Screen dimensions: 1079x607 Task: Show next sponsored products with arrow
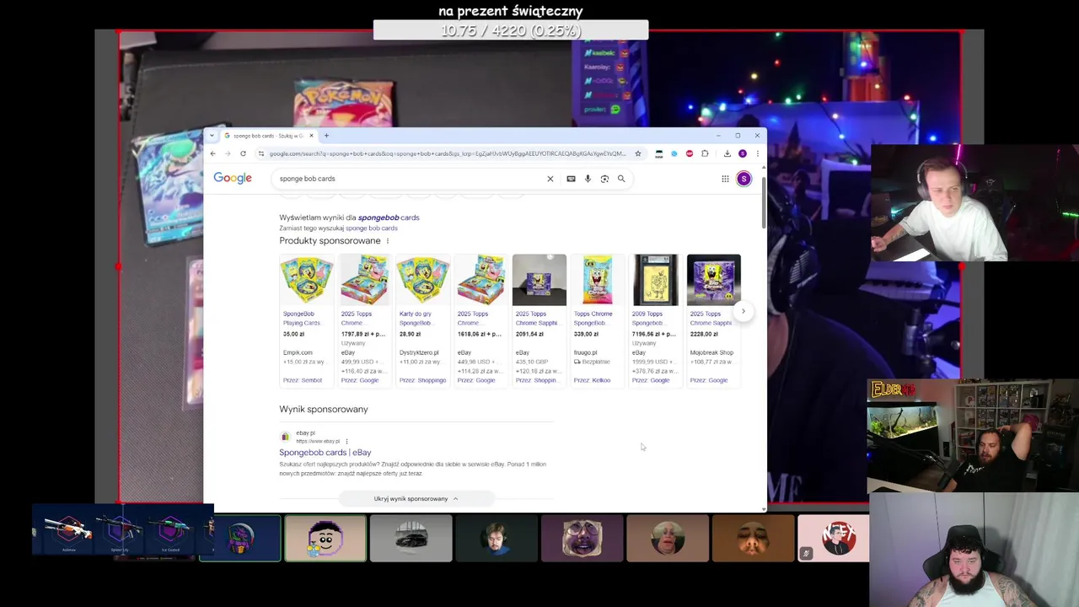coord(743,311)
